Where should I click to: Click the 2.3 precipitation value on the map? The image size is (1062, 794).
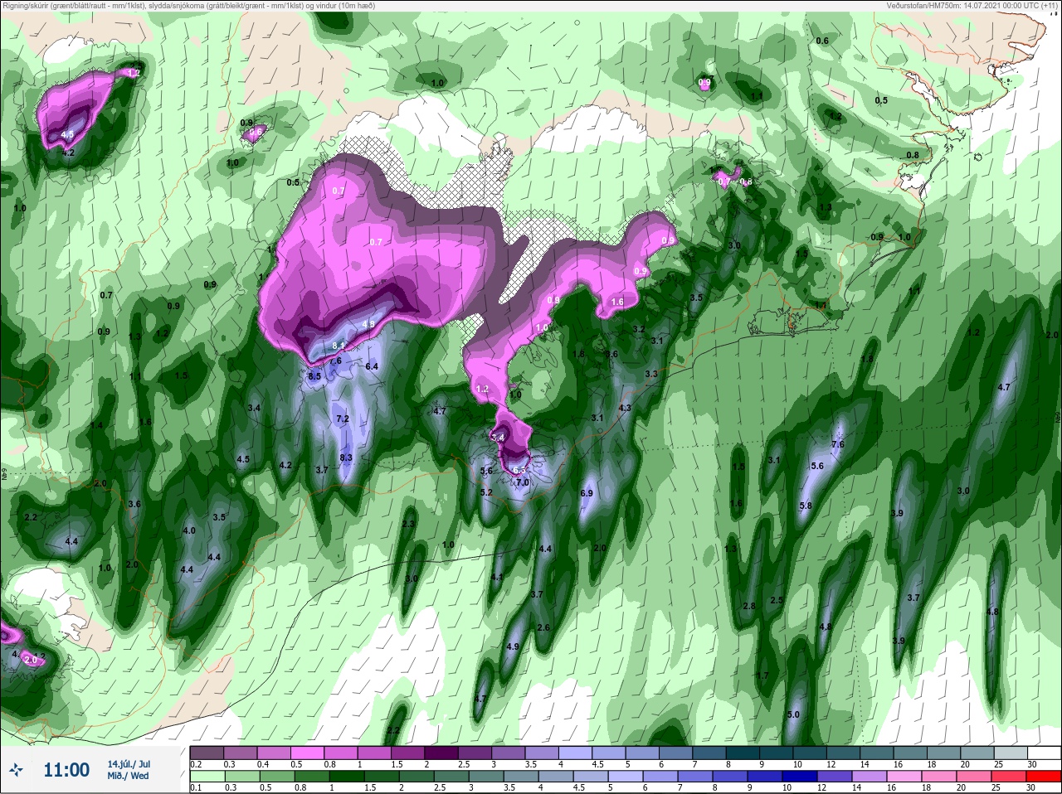(x=408, y=524)
